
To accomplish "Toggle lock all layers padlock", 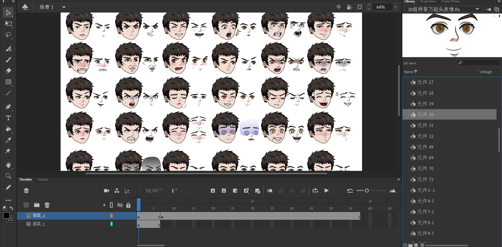I will click(x=128, y=205).
